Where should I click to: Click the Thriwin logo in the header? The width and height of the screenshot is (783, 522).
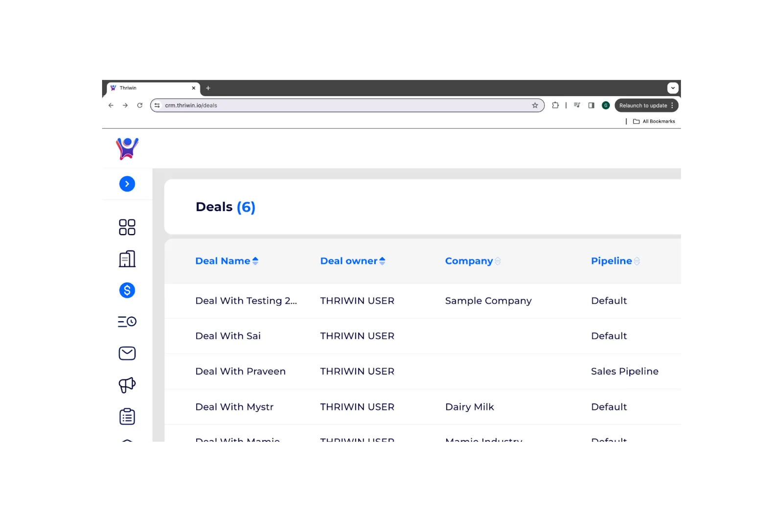click(127, 148)
